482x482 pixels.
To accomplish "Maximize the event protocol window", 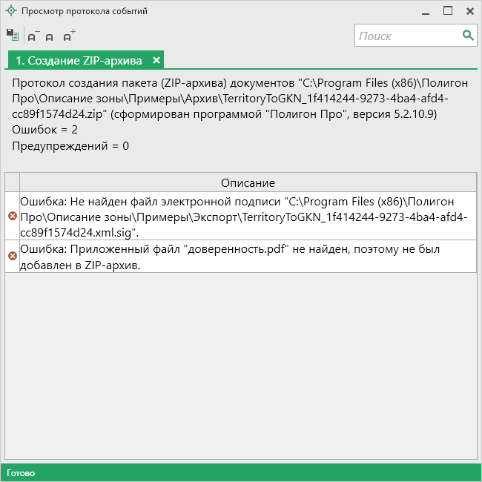I will pos(448,11).
